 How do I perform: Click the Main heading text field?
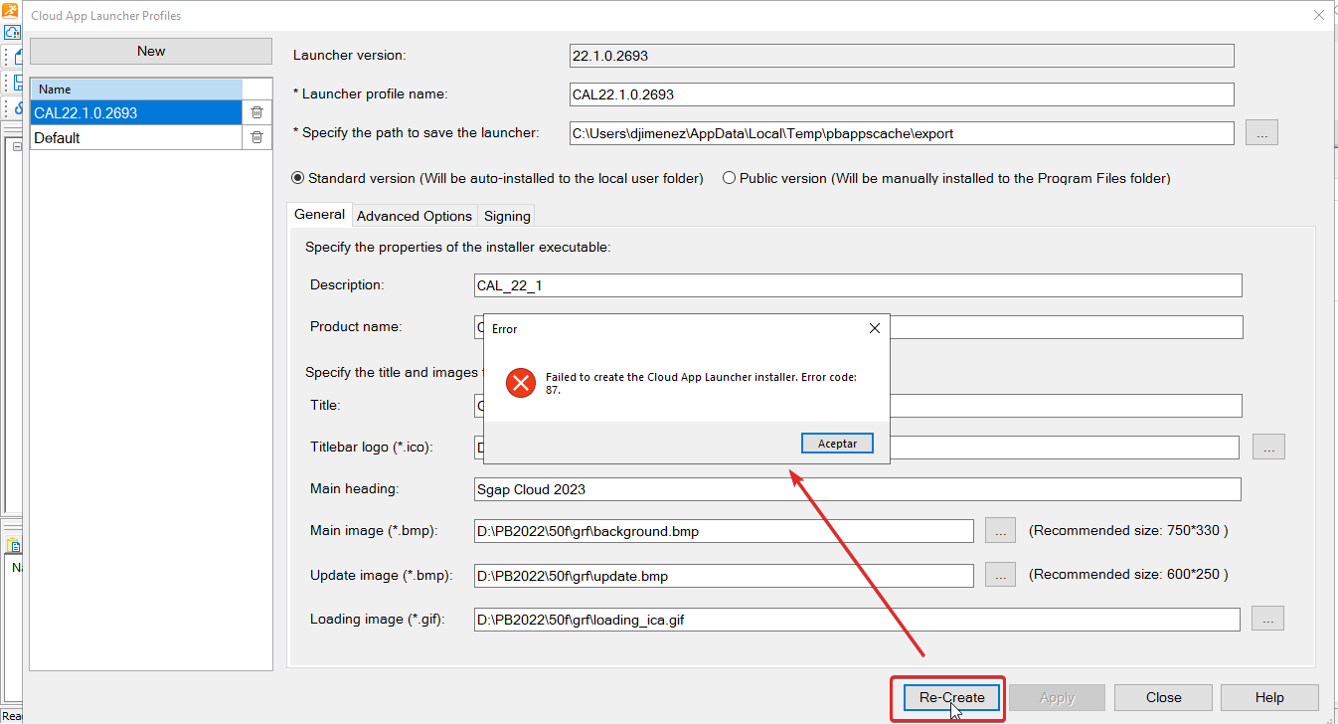[857, 489]
